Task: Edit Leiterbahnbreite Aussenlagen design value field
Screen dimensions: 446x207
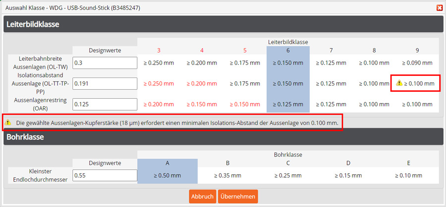Action: coord(105,63)
